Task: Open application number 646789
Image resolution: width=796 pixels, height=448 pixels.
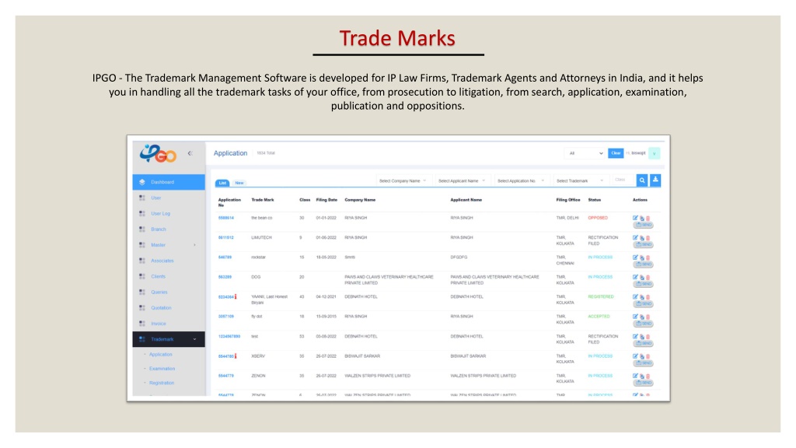Action: click(225, 257)
